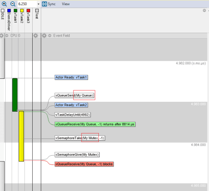The height and width of the screenshot is (191, 209).
Task: Click the zoom out magnifier icon
Action: [x=13, y=4]
